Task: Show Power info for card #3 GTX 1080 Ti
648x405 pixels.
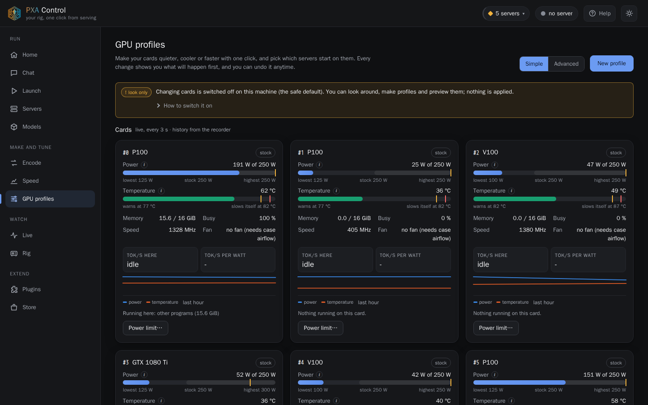Action: pos(144,375)
